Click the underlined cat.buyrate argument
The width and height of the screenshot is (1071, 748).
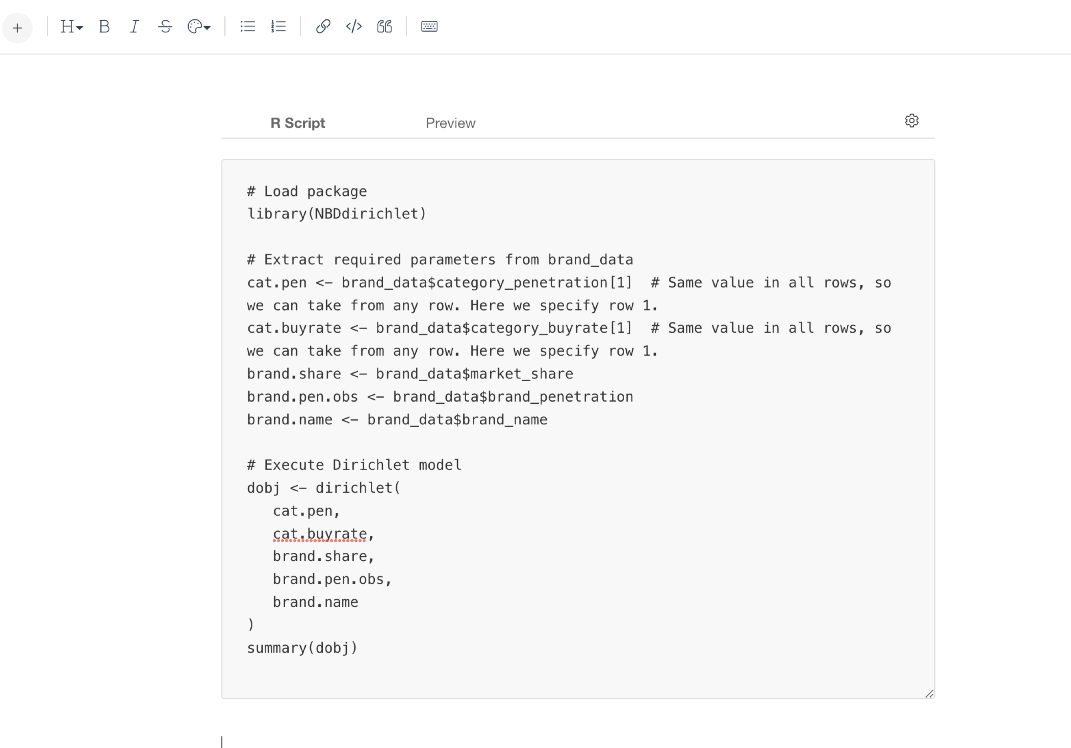(x=320, y=533)
